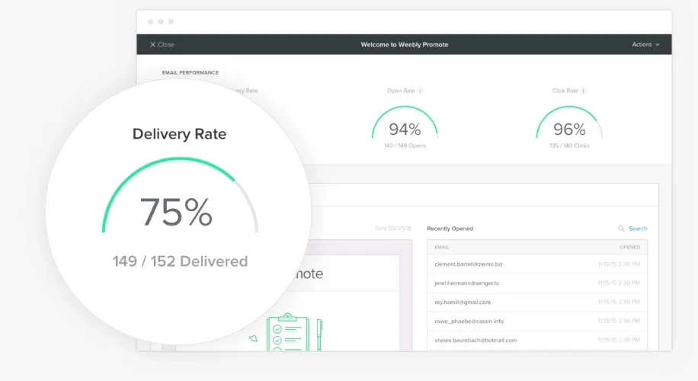Open the Actions dropdown menu
The width and height of the screenshot is (698, 381).
645,44
